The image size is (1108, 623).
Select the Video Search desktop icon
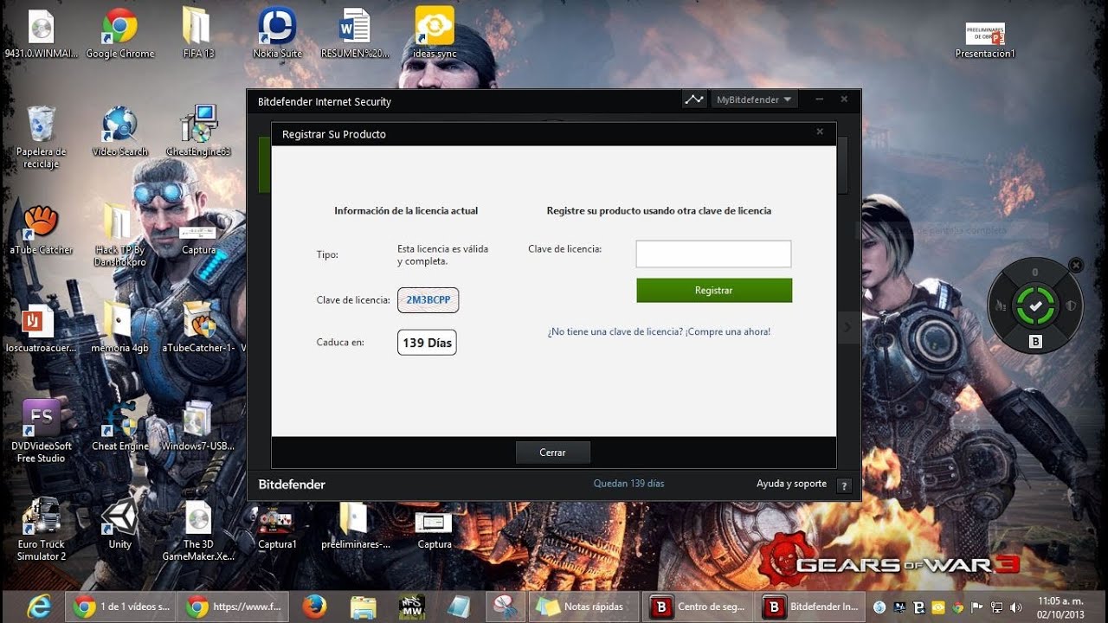(x=119, y=132)
